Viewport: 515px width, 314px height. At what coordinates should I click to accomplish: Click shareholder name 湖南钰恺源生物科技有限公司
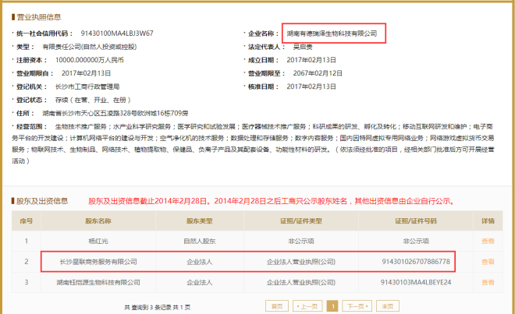(x=98, y=282)
